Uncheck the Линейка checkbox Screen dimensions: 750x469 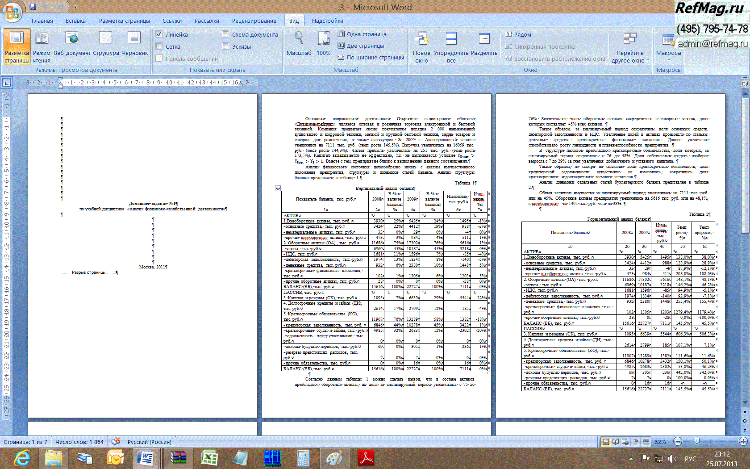(159, 34)
